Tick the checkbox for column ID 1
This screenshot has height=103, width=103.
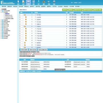tap(36, 15)
